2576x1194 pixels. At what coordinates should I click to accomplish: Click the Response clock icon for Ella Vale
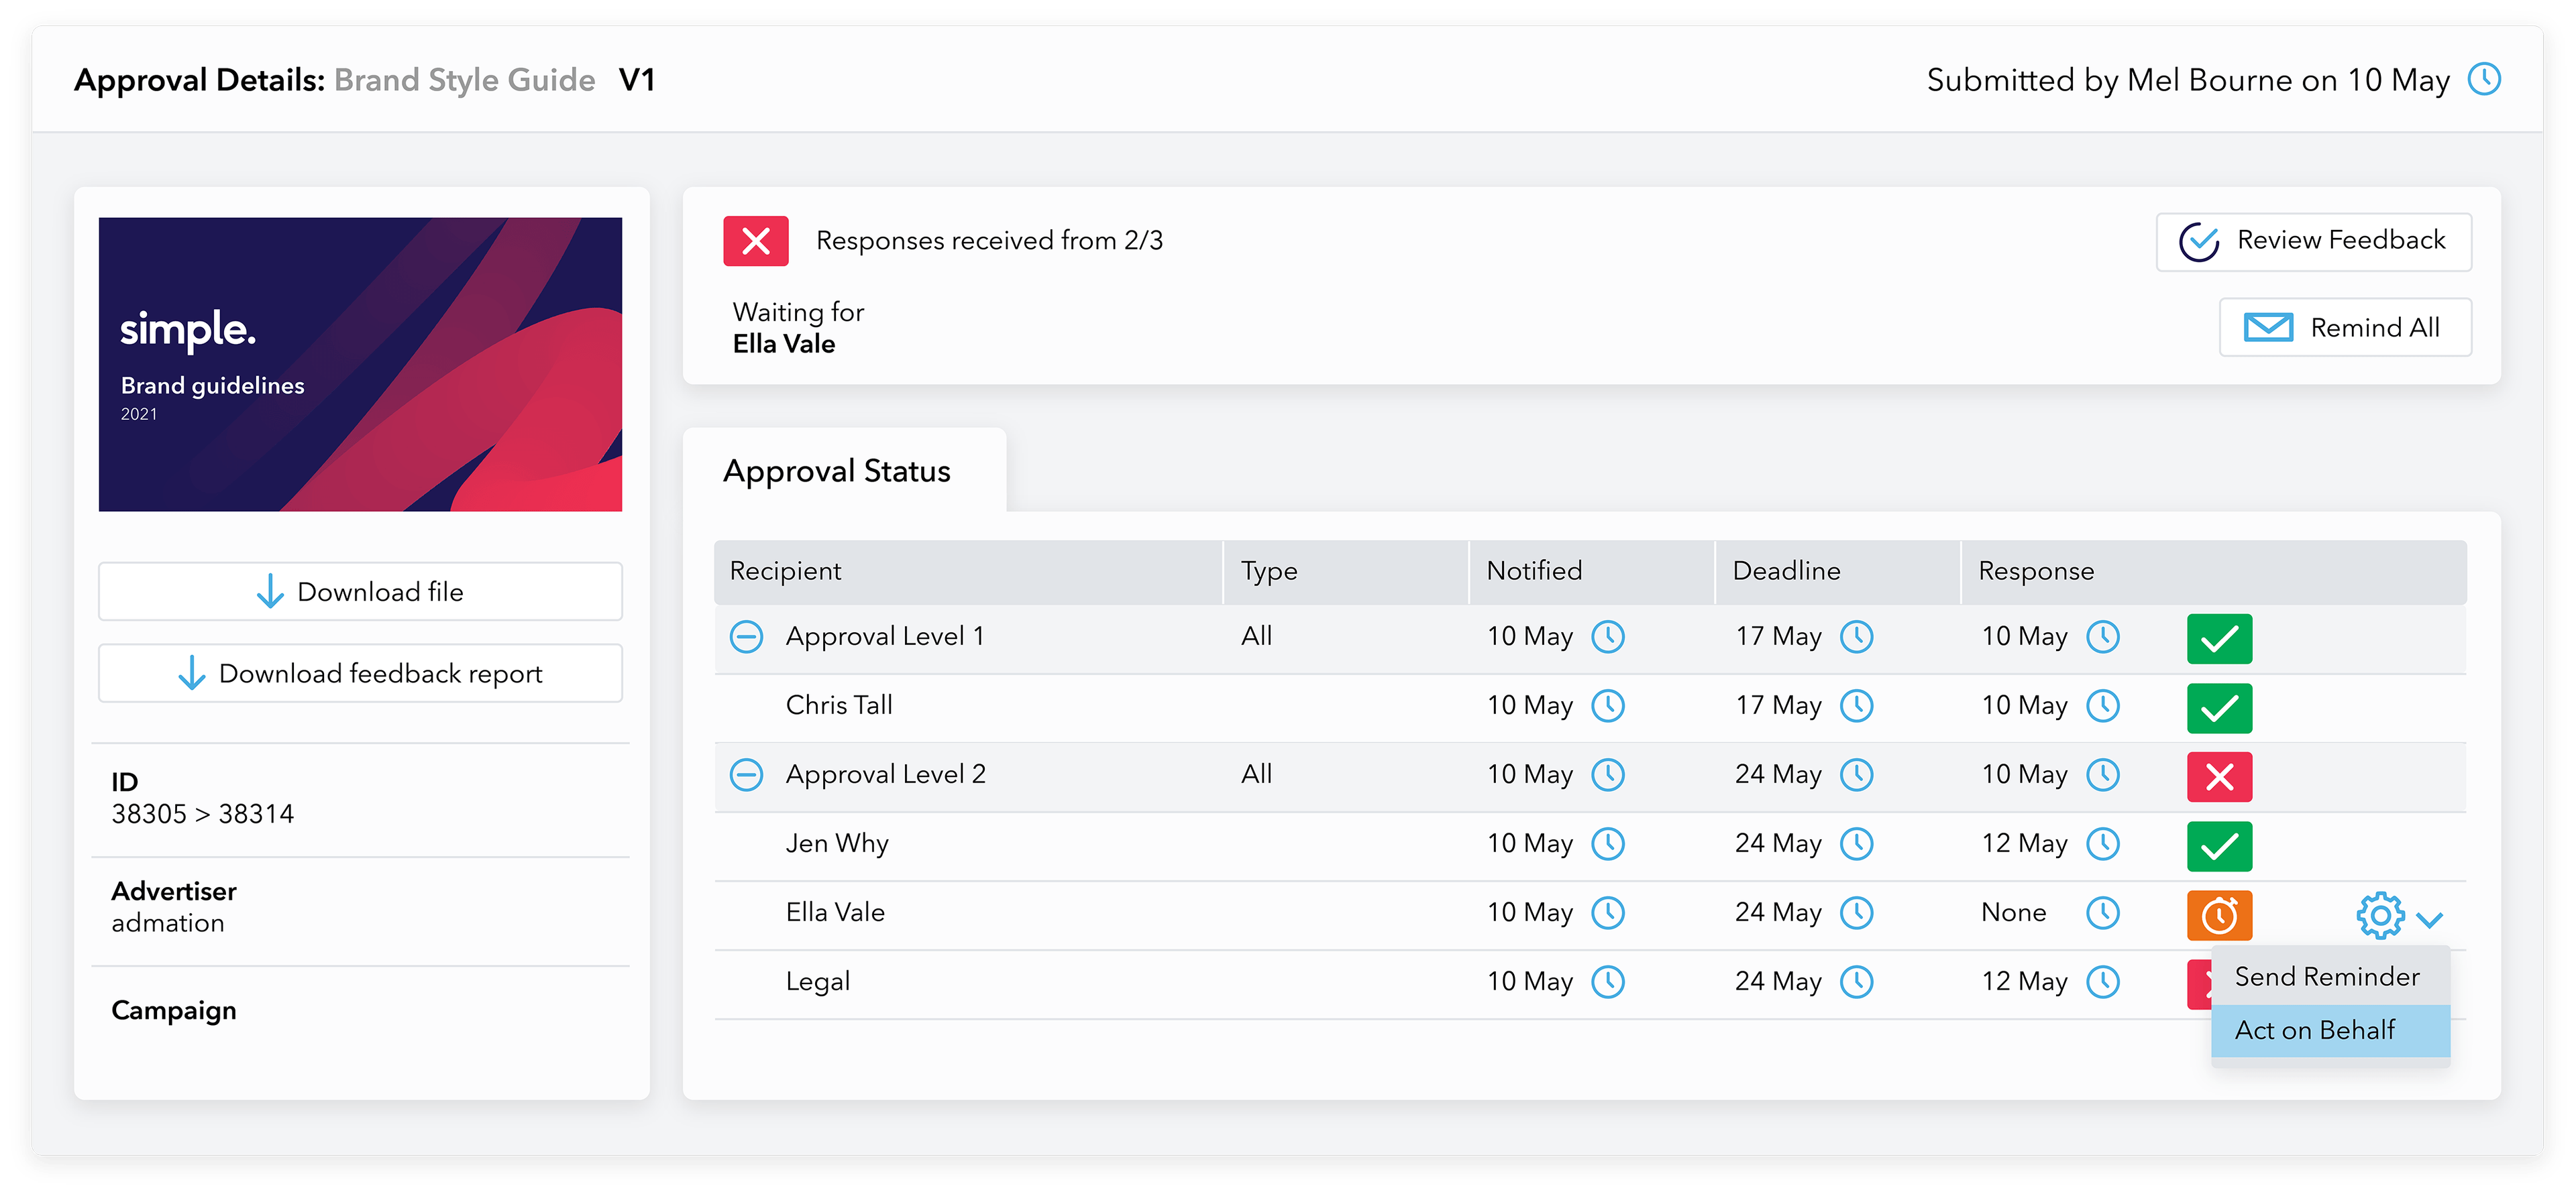tap(2103, 912)
